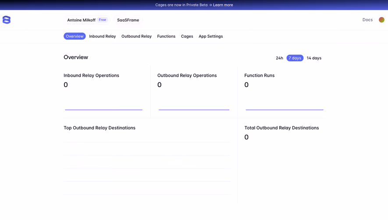The height and width of the screenshot is (220, 388).
Task: Set time range to 24h
Action: [279, 58]
